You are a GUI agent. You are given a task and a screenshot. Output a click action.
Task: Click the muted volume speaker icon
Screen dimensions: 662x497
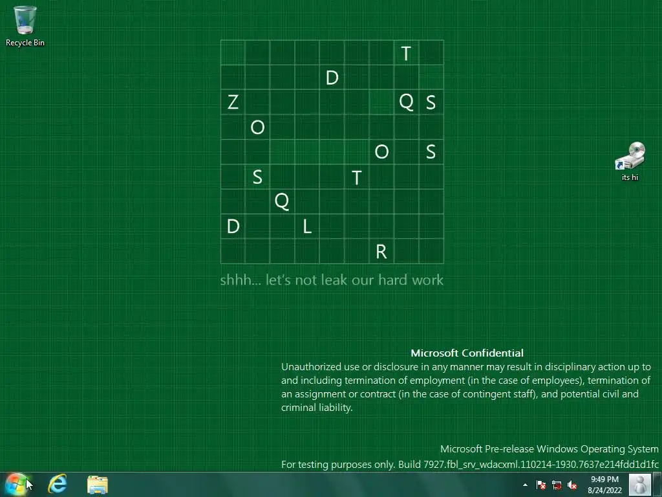pos(572,485)
